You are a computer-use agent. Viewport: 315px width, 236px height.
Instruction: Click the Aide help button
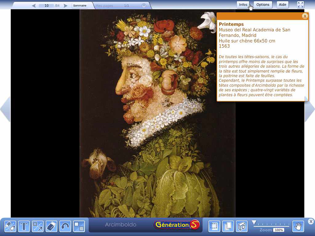click(x=282, y=5)
